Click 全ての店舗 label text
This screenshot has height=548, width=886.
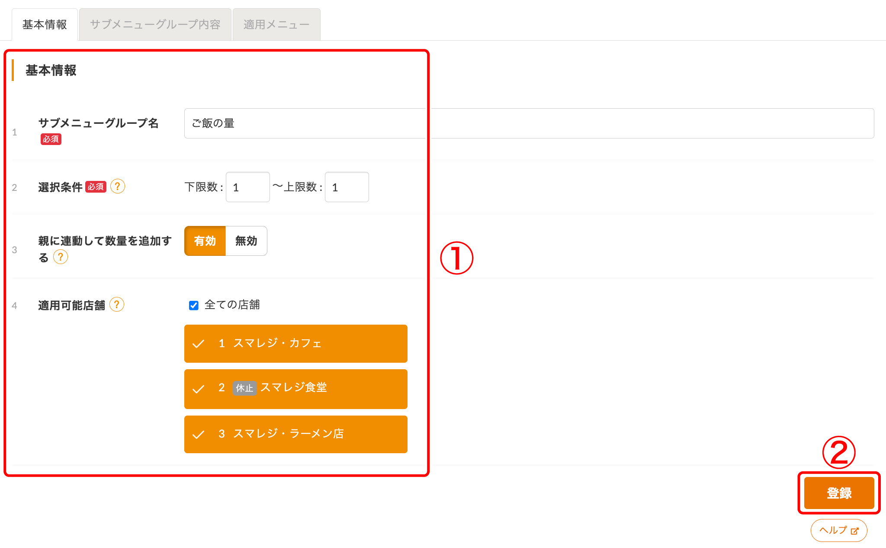point(232,305)
